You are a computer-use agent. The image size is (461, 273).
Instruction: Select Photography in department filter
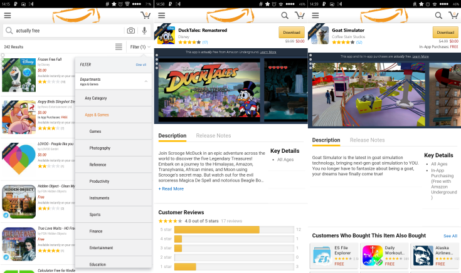click(100, 148)
